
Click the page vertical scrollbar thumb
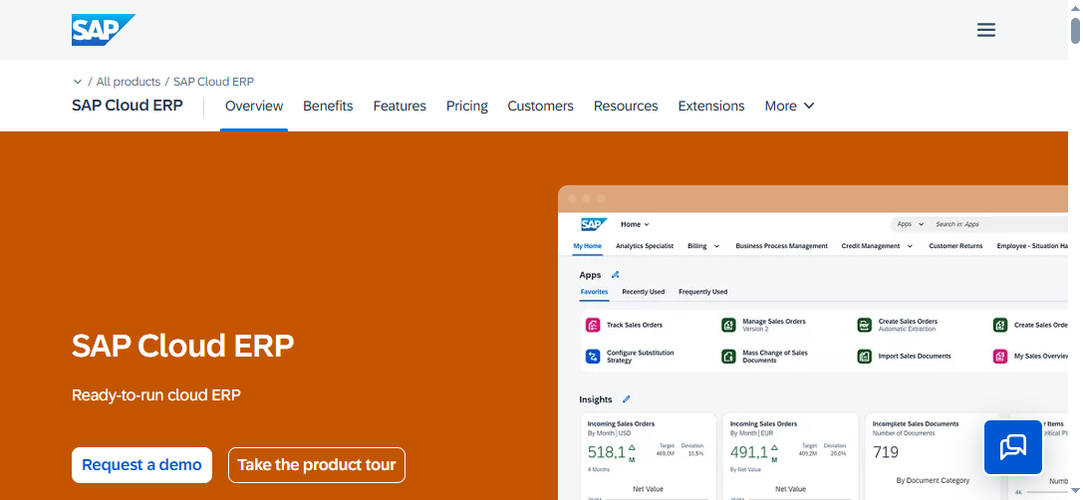coord(1075,31)
